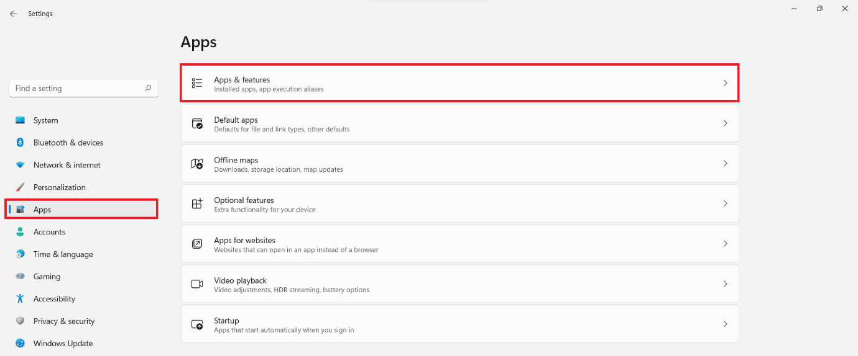Expand Apps & features chevron arrow
This screenshot has height=356, width=858.
pos(725,83)
